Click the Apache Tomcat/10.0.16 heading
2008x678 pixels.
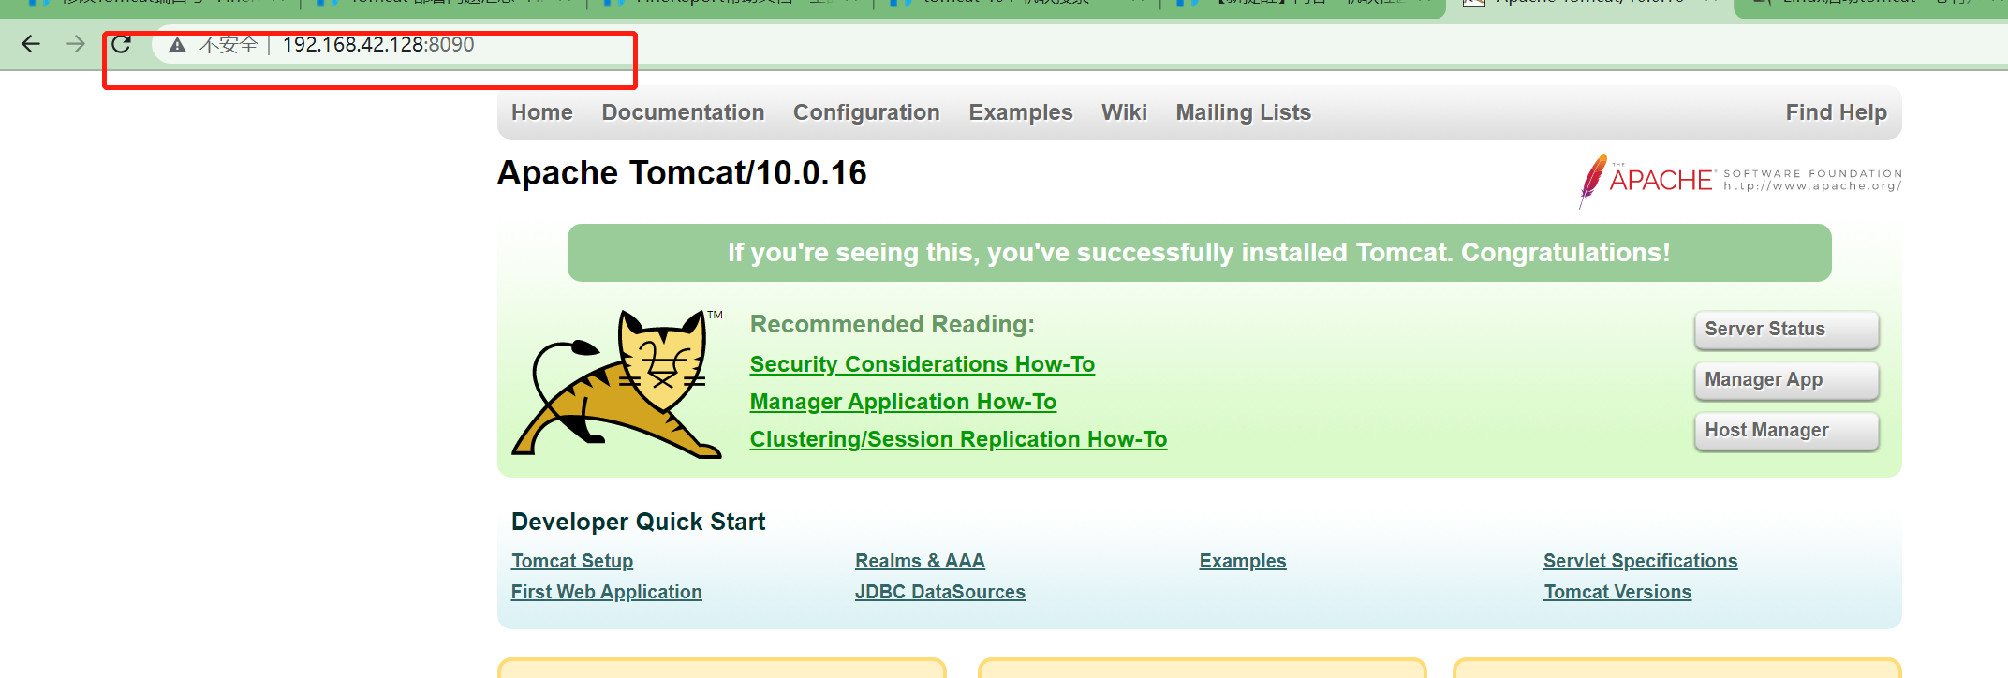(x=682, y=173)
